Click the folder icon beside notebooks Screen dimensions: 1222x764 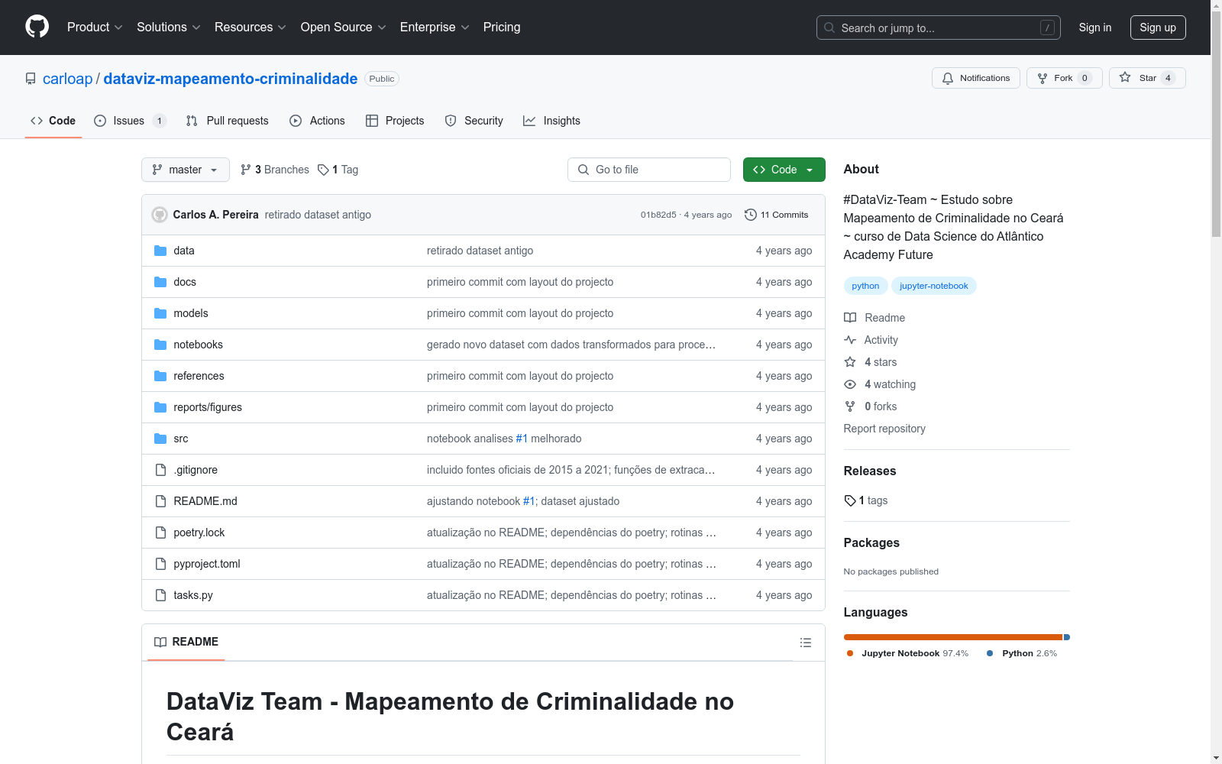pyautogui.click(x=160, y=345)
